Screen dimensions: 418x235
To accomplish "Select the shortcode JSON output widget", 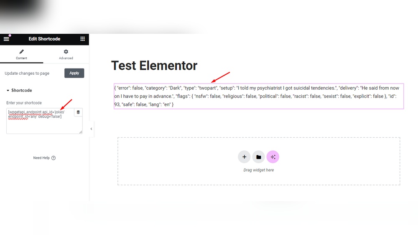I will point(259,96).
